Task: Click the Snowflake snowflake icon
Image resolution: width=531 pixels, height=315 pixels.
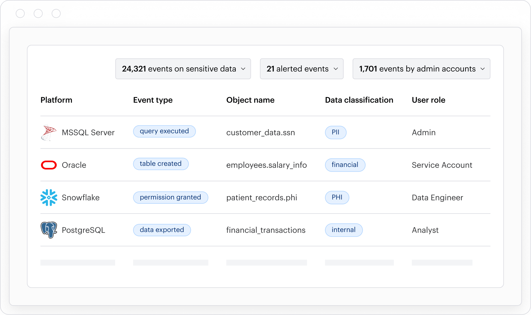Action: 49,197
